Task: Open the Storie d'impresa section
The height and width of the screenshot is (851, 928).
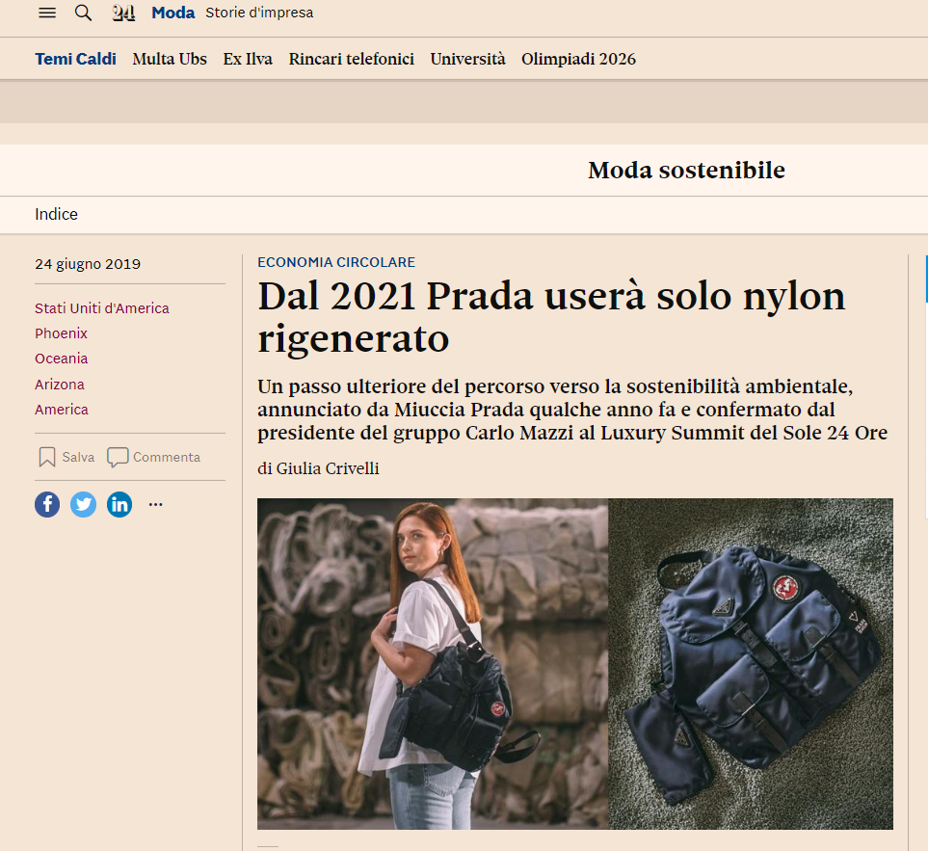Action: (253, 13)
